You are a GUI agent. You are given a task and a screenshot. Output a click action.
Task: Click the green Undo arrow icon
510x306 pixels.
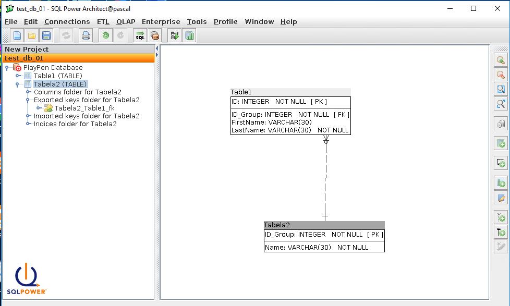click(106, 35)
